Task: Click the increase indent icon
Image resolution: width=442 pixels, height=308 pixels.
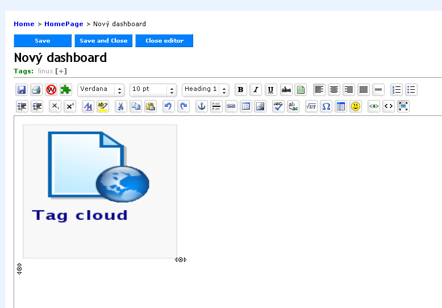Action: click(37, 106)
